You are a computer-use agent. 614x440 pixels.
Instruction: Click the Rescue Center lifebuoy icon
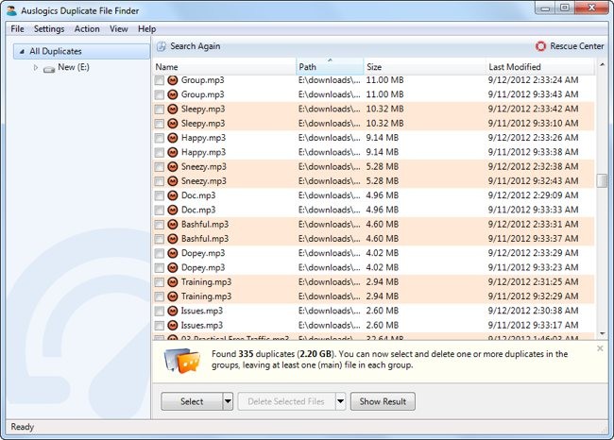click(x=540, y=46)
